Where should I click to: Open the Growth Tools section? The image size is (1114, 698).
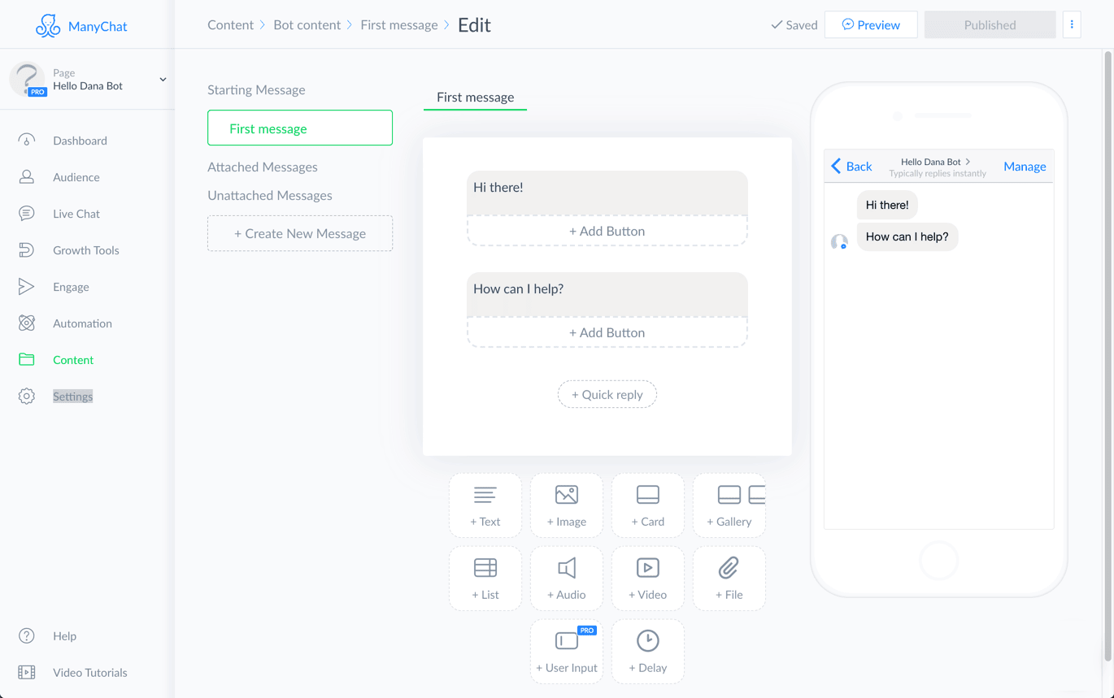[85, 249]
